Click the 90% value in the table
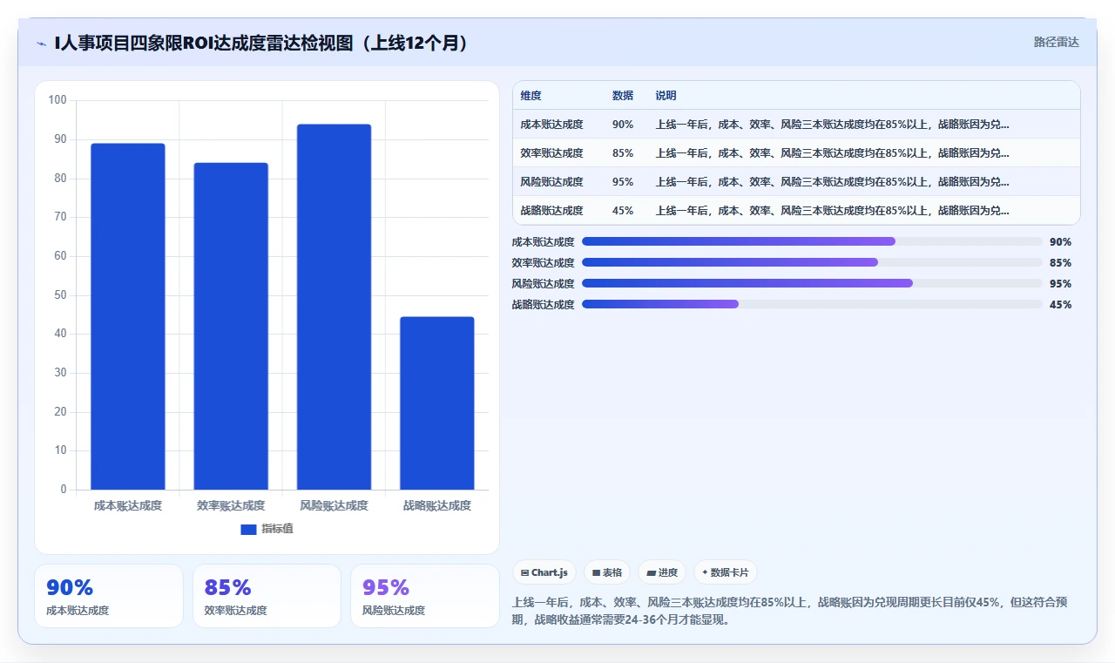The image size is (1115, 663). tap(623, 125)
